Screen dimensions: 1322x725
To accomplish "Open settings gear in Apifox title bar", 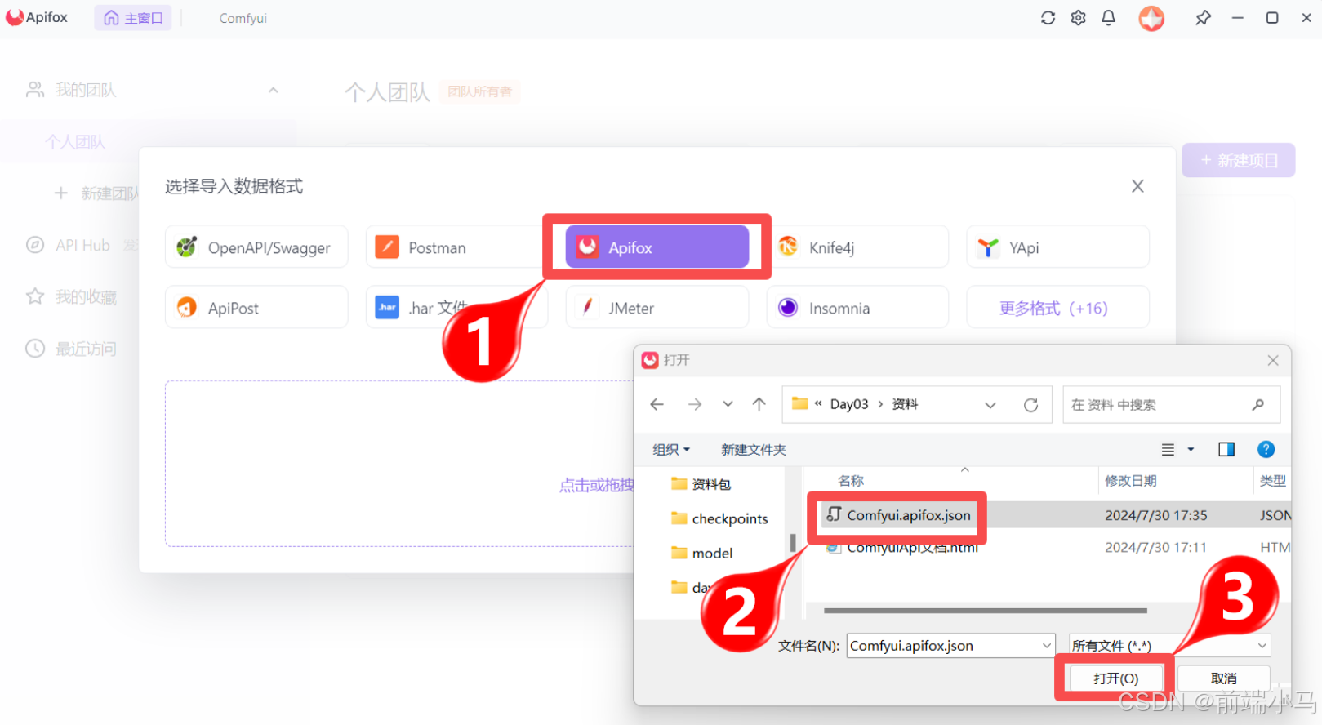I will [1078, 18].
